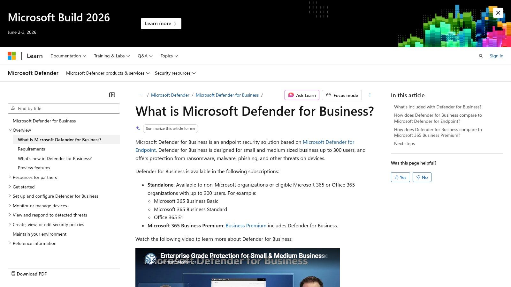The width and height of the screenshot is (511, 287).
Task: Open What's new in Defender for Business?
Action: pyautogui.click(x=55, y=158)
